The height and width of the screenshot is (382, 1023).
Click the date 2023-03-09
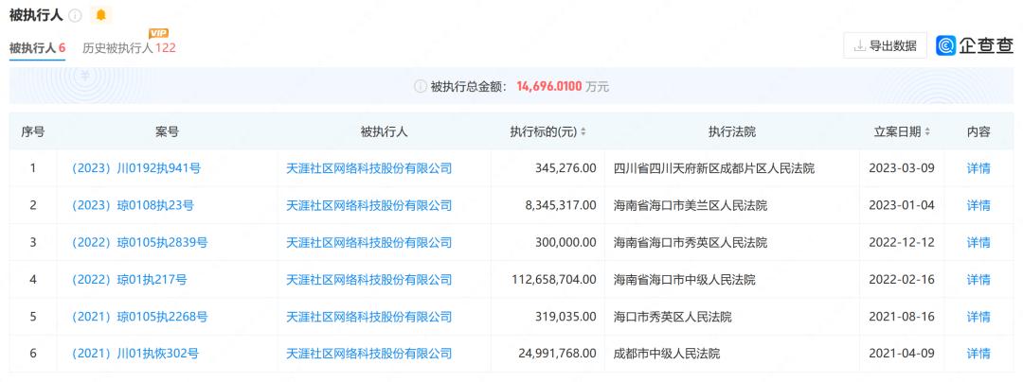[x=902, y=168]
